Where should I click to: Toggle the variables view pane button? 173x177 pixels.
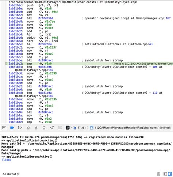(x=165, y=174)
